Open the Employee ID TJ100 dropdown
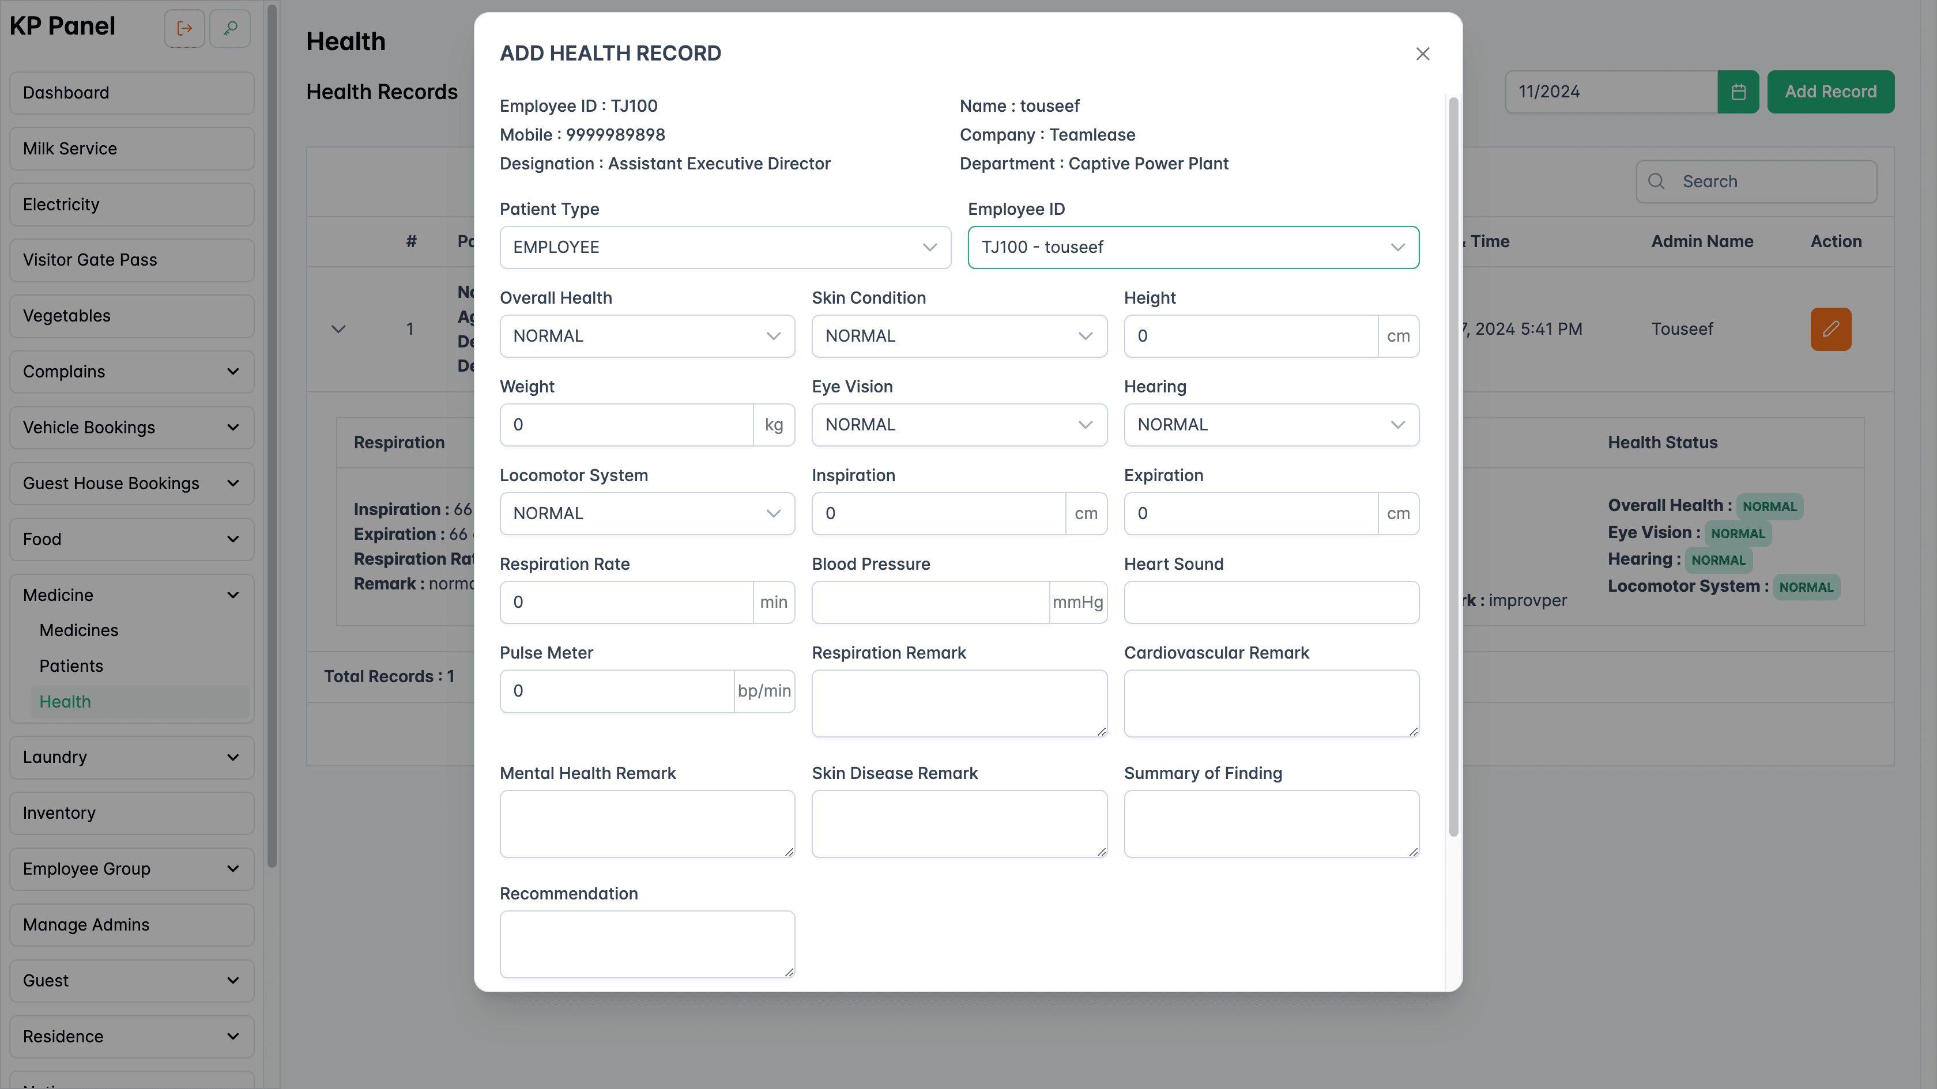1937x1089 pixels. [1192, 247]
